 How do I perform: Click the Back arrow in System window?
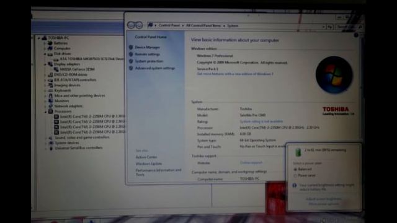pos(131,25)
